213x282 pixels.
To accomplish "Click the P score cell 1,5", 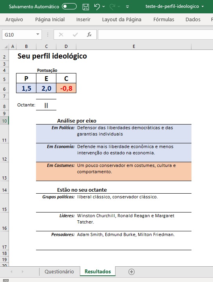I will tap(26, 88).
